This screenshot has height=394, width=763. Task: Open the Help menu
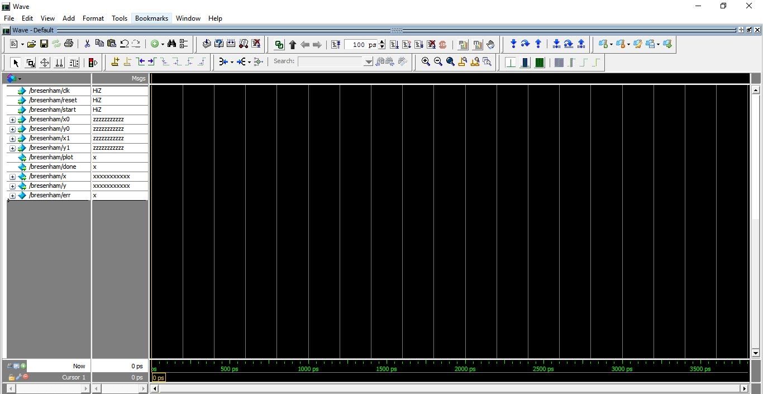[x=215, y=18]
